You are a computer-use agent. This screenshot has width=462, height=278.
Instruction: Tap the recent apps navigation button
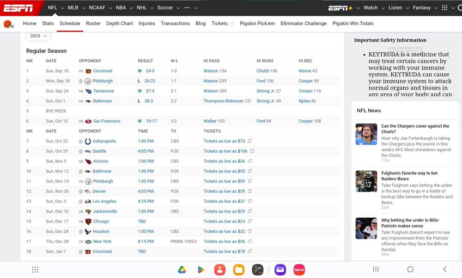click(376, 269)
